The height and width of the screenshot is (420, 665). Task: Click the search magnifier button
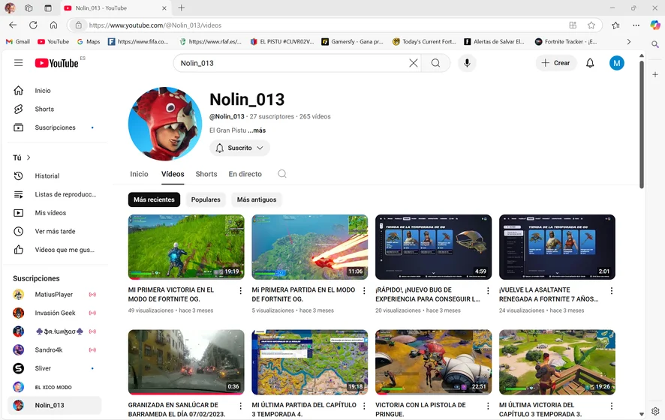435,63
